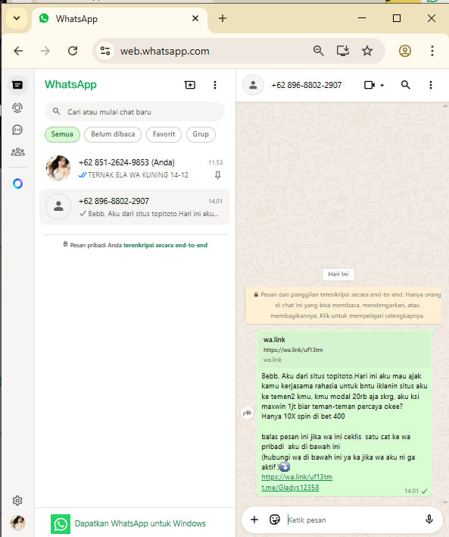
Task: Install WhatsApp Web app icon
Action: pos(343,51)
